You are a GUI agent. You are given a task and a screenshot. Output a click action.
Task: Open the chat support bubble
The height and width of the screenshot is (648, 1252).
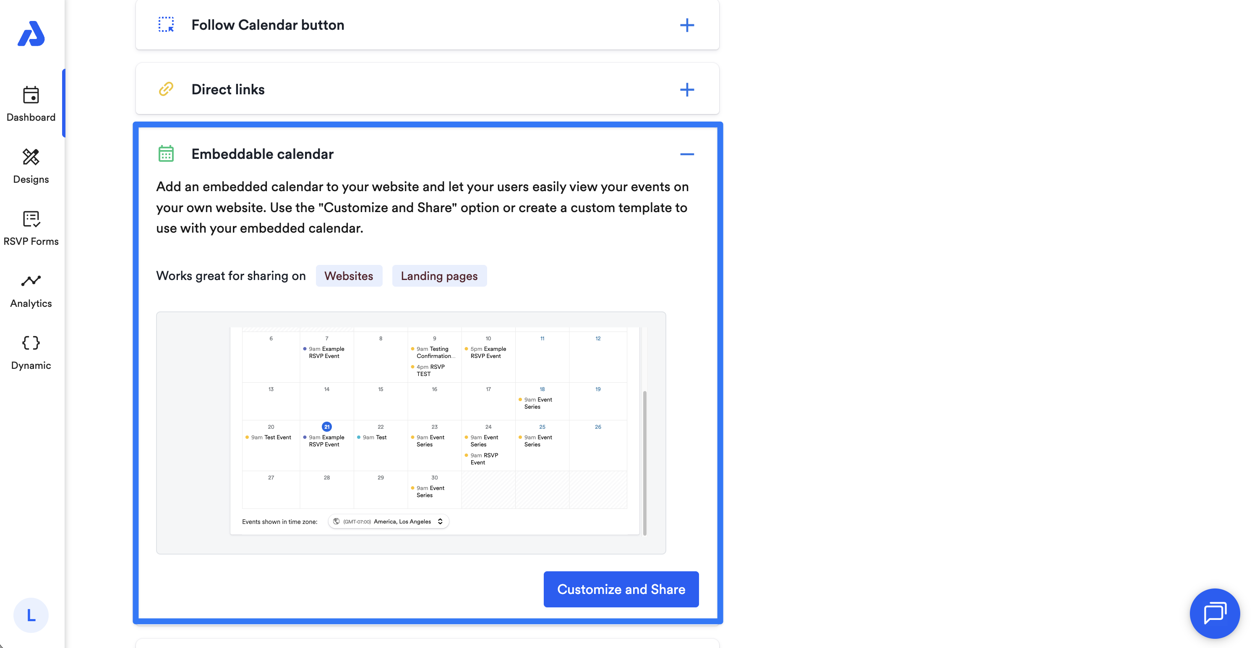coord(1214,613)
